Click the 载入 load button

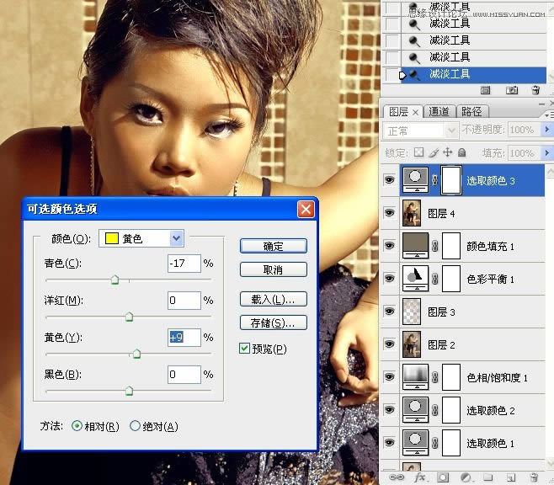(x=273, y=299)
